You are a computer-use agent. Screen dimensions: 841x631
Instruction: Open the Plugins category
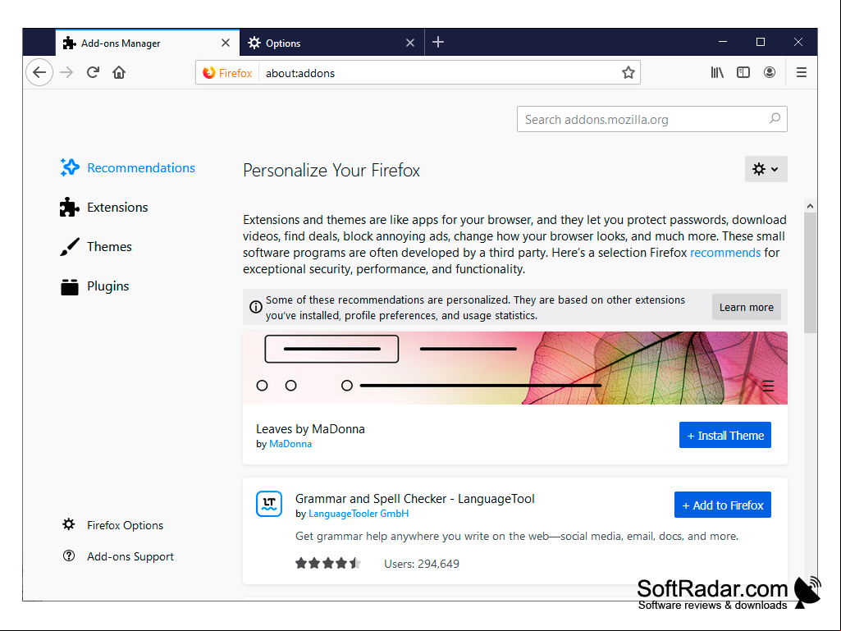[94, 286]
